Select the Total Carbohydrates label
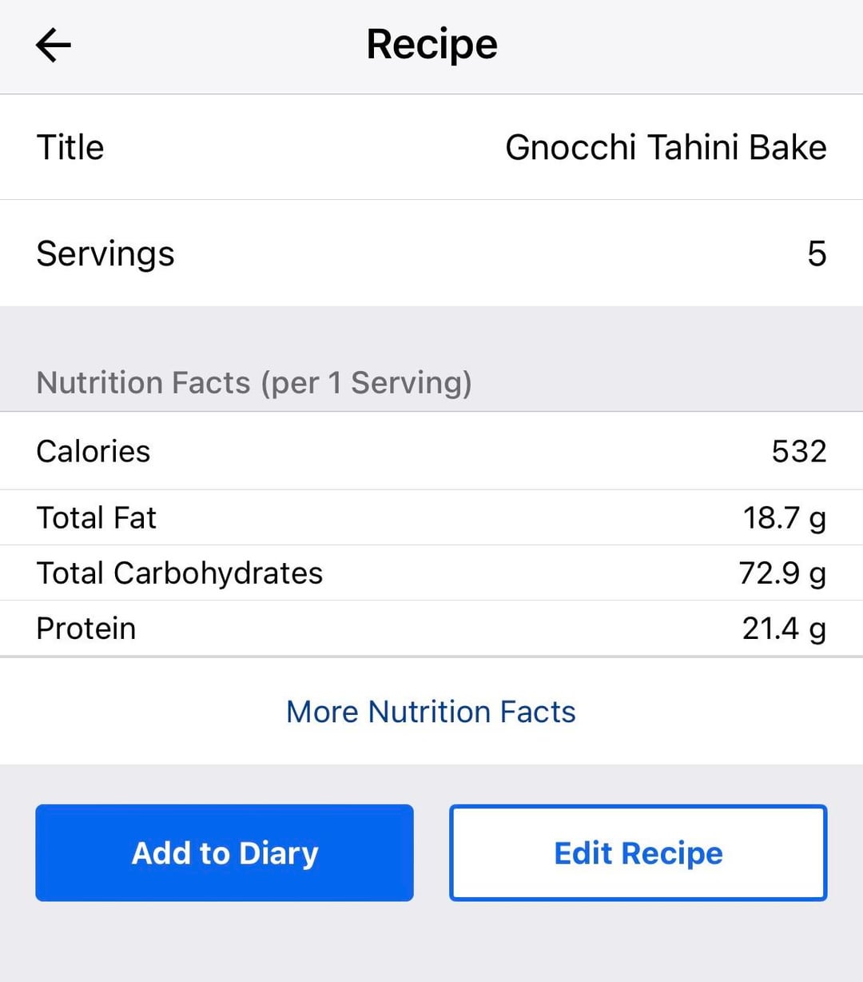 180,573
